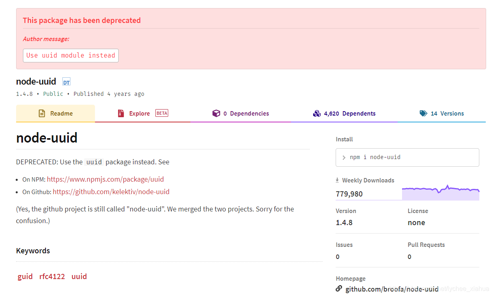Open the Readme tab
This screenshot has height=296, width=493.
pyautogui.click(x=56, y=114)
